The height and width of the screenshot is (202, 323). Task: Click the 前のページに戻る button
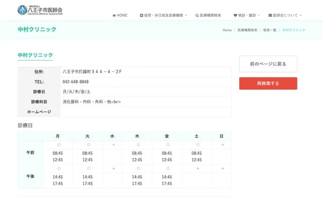point(268,64)
